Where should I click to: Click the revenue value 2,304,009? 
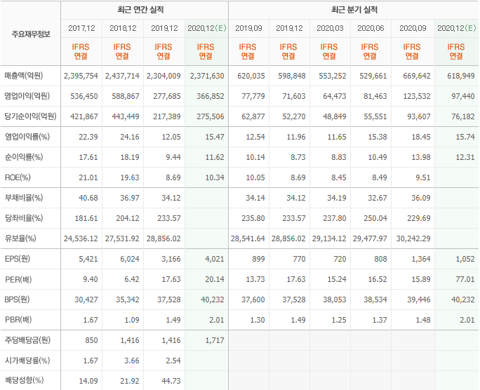point(164,76)
